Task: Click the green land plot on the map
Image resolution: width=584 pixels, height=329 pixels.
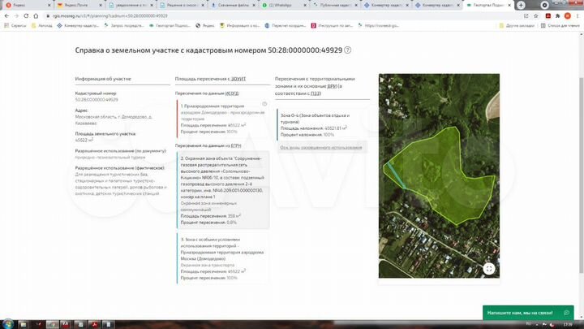Action: 440,175
